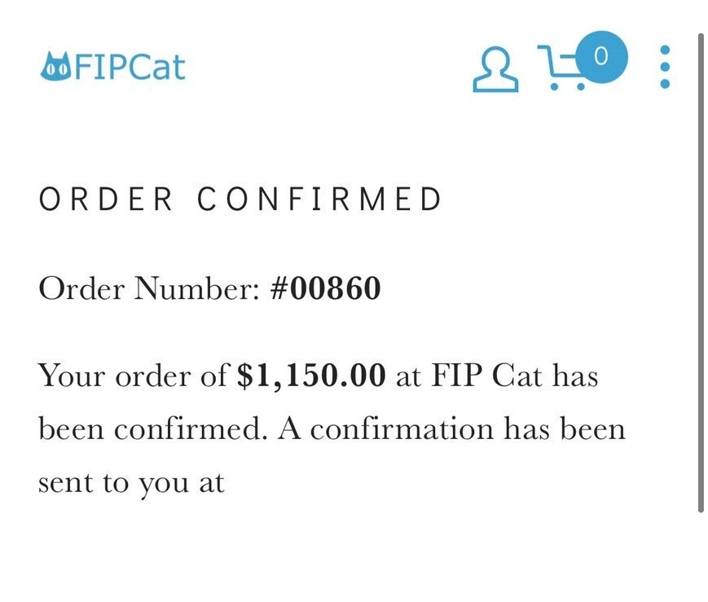The image size is (708, 602).
Task: Click the word ORDER in the heading
Action: (106, 200)
